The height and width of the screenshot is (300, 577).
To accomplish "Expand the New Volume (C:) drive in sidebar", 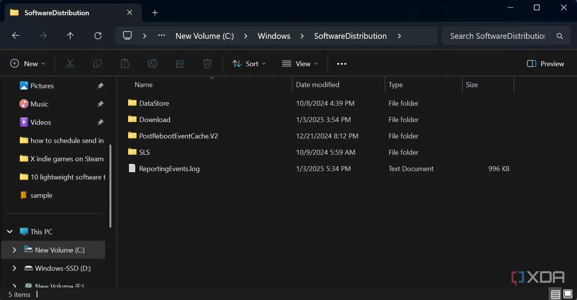I will (14, 250).
